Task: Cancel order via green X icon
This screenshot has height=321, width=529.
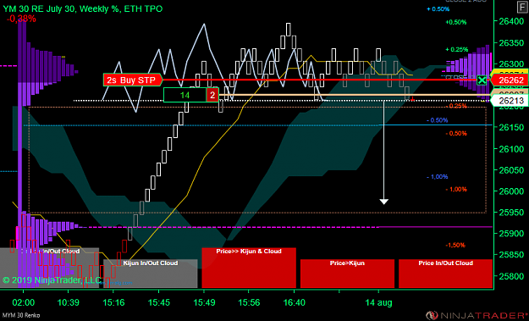Action: click(x=482, y=80)
